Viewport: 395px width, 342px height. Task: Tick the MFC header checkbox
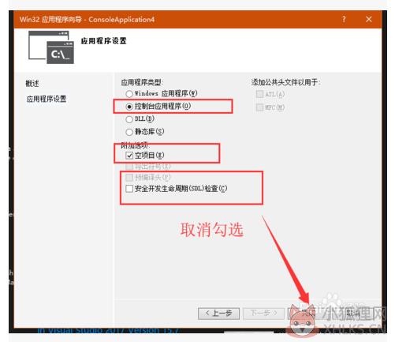coord(259,107)
